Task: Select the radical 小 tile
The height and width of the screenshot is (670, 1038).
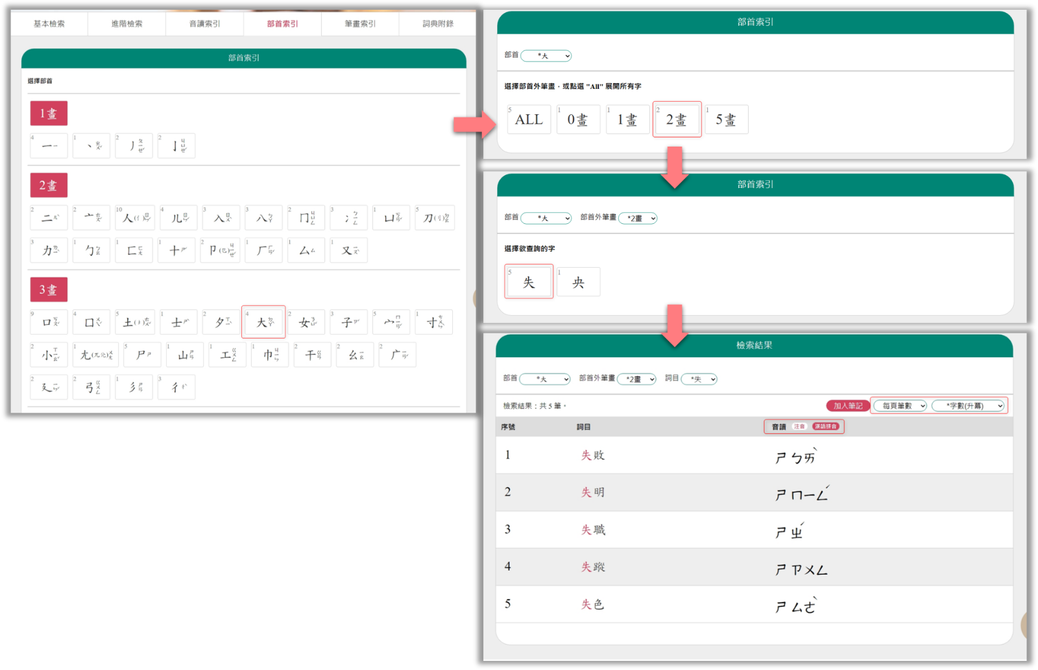Action: tap(49, 355)
